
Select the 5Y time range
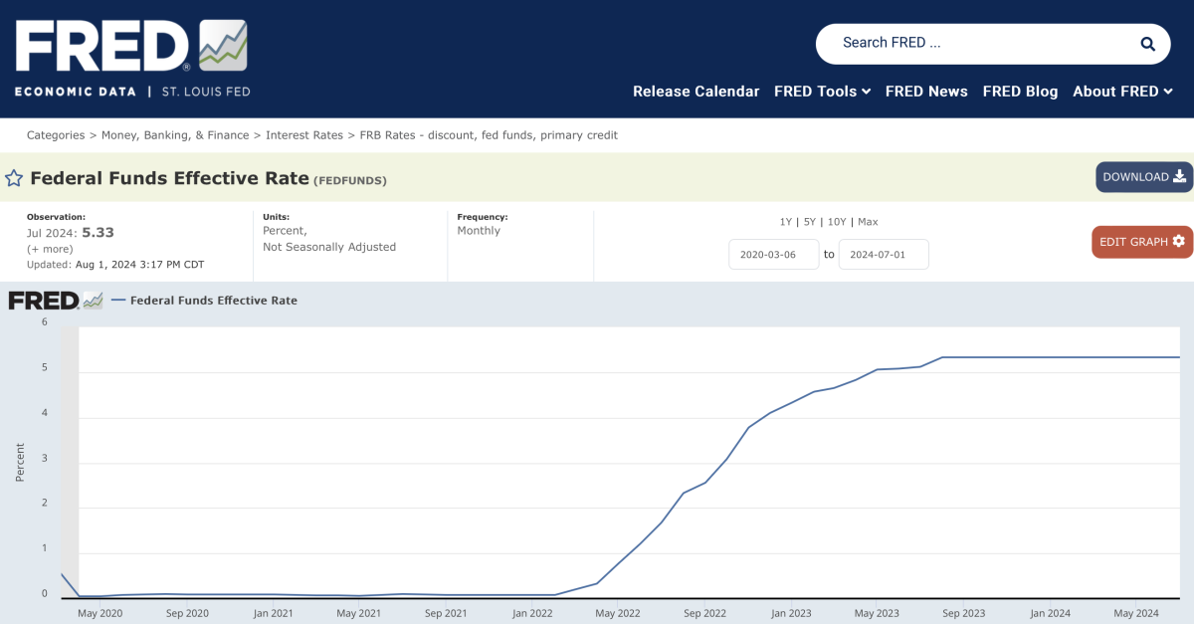pos(811,222)
